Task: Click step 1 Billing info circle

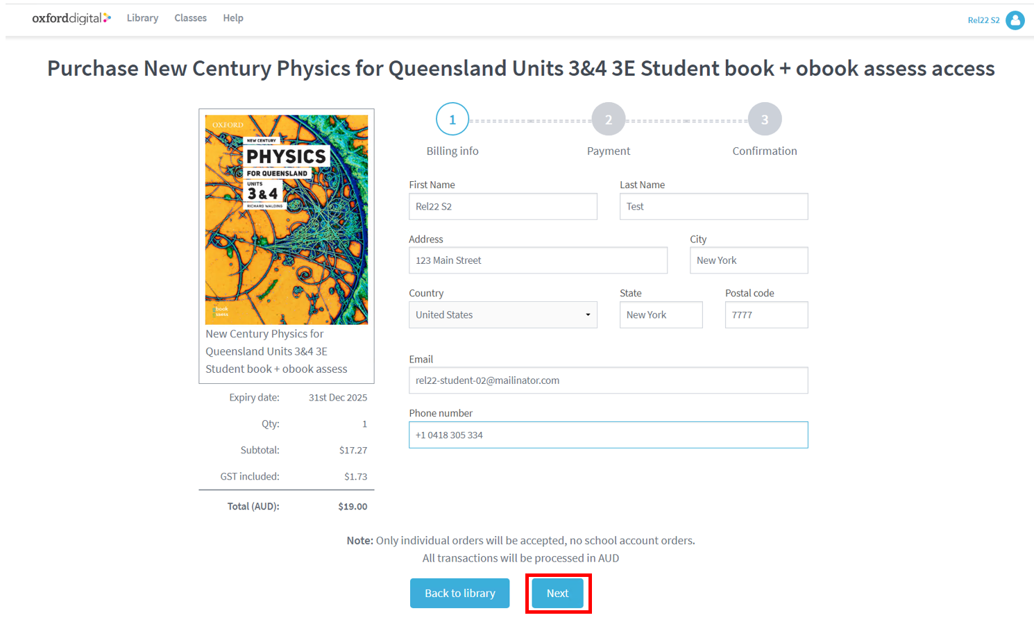Action: click(x=452, y=119)
